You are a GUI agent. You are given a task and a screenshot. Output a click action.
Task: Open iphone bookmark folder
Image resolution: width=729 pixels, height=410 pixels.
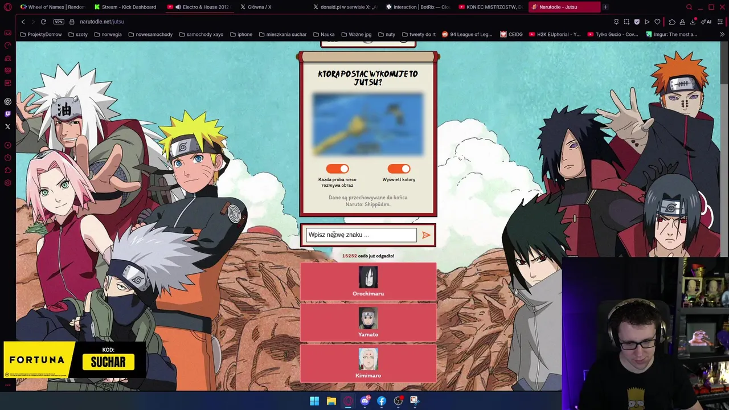click(x=241, y=34)
